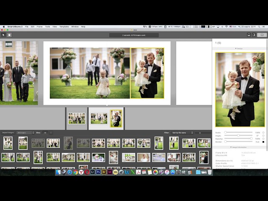Click the All bins filter button
The width and height of the screenshot is (268, 201).
(x=45, y=132)
